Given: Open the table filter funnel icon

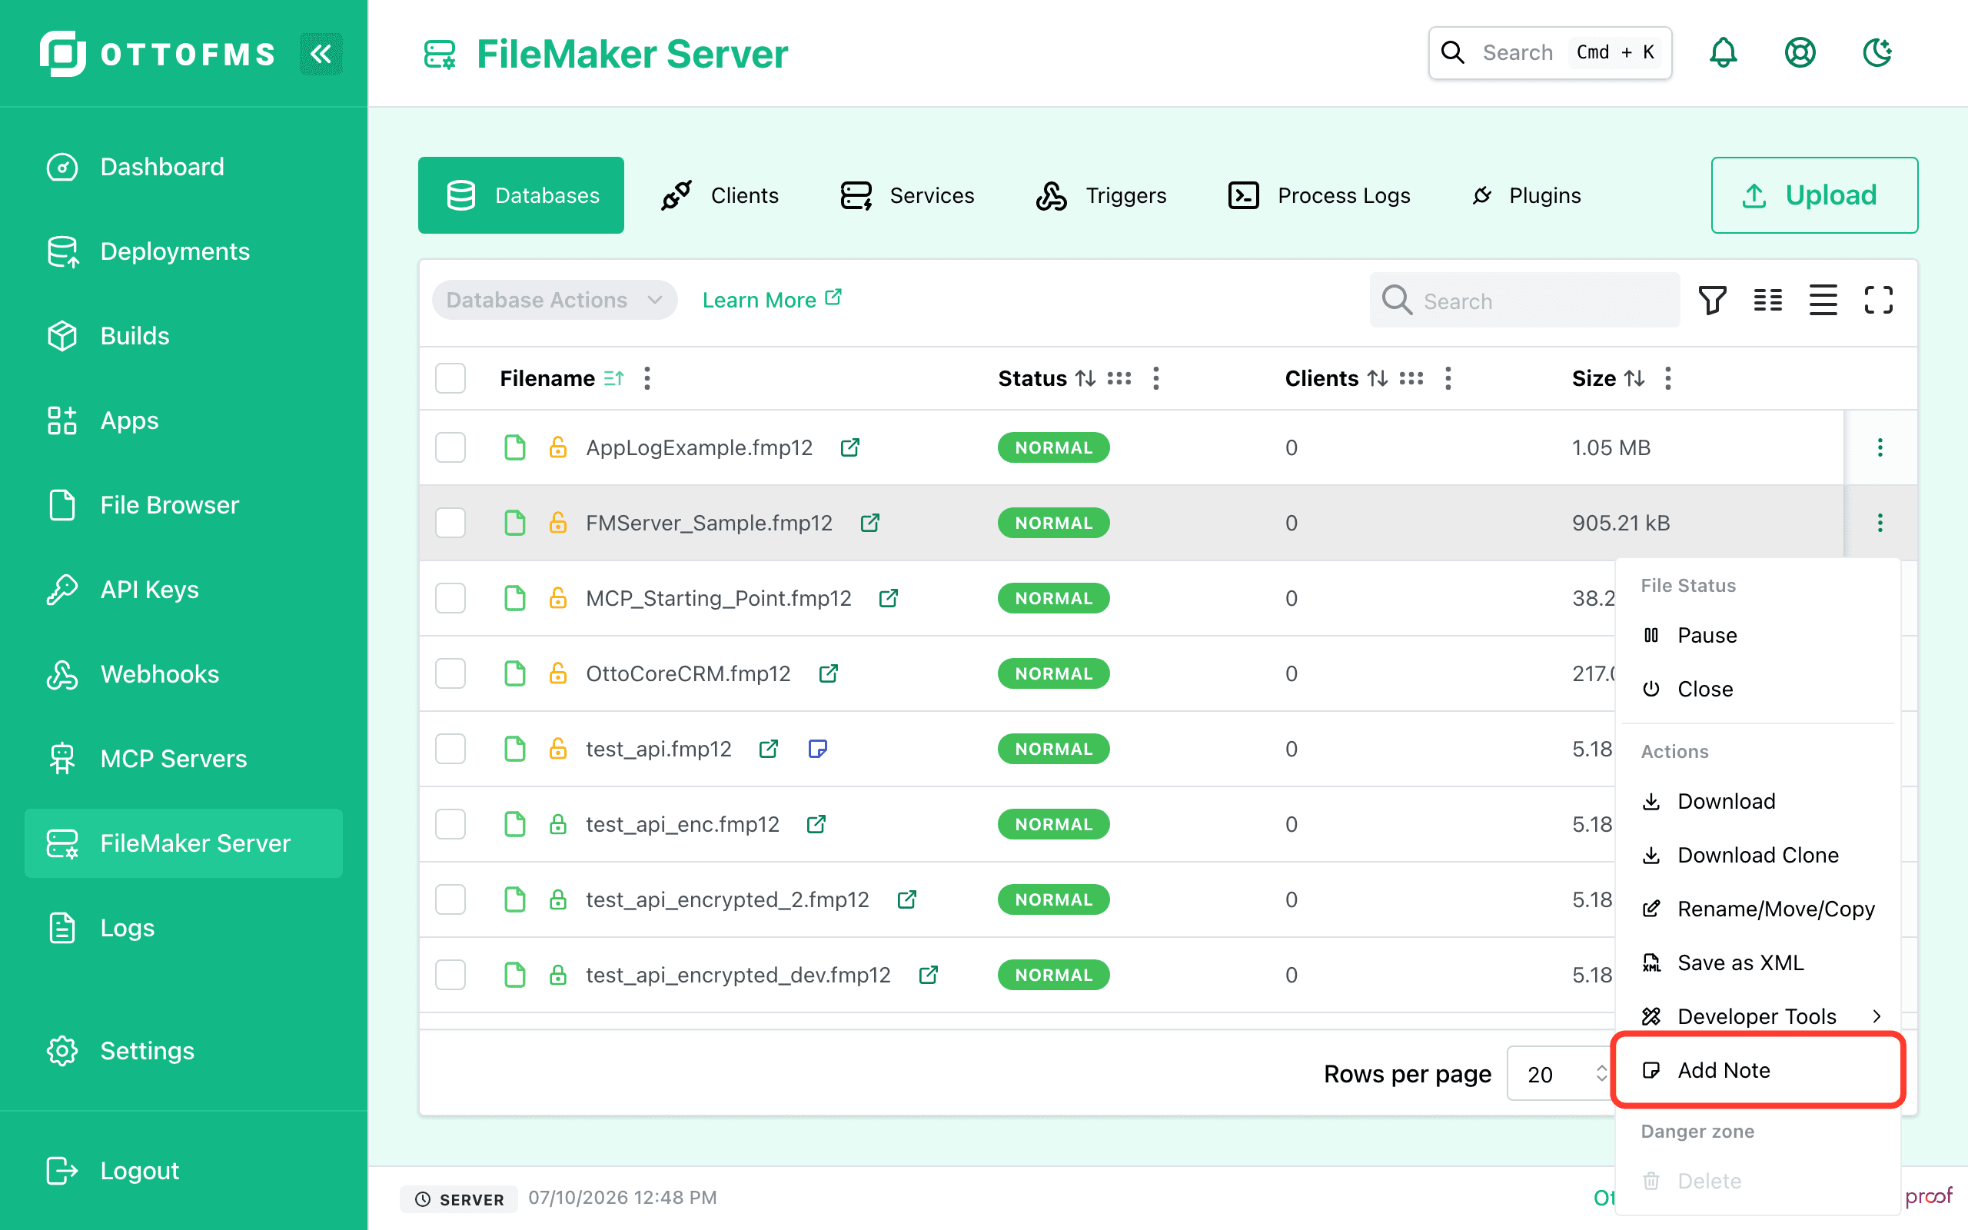Looking at the screenshot, I should [1712, 300].
